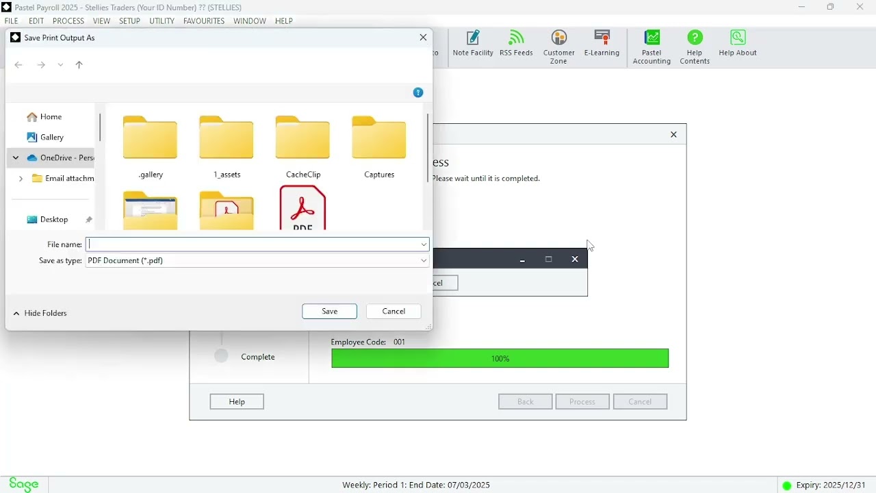
Task: Select the Complete step indicator
Action: pos(221,356)
